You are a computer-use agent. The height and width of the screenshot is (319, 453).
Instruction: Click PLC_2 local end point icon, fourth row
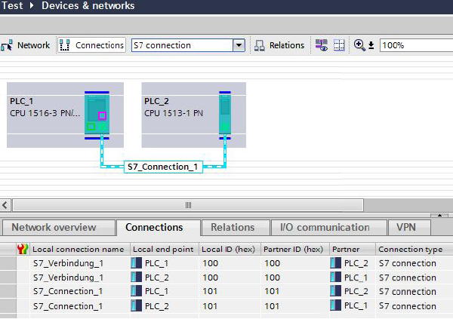point(136,305)
